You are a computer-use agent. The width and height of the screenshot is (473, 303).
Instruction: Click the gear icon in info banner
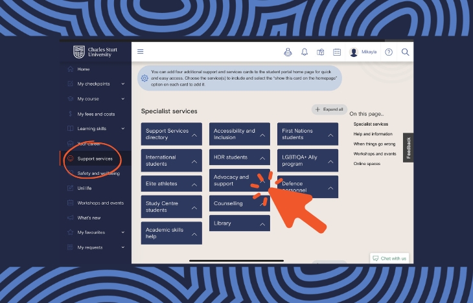coord(144,78)
